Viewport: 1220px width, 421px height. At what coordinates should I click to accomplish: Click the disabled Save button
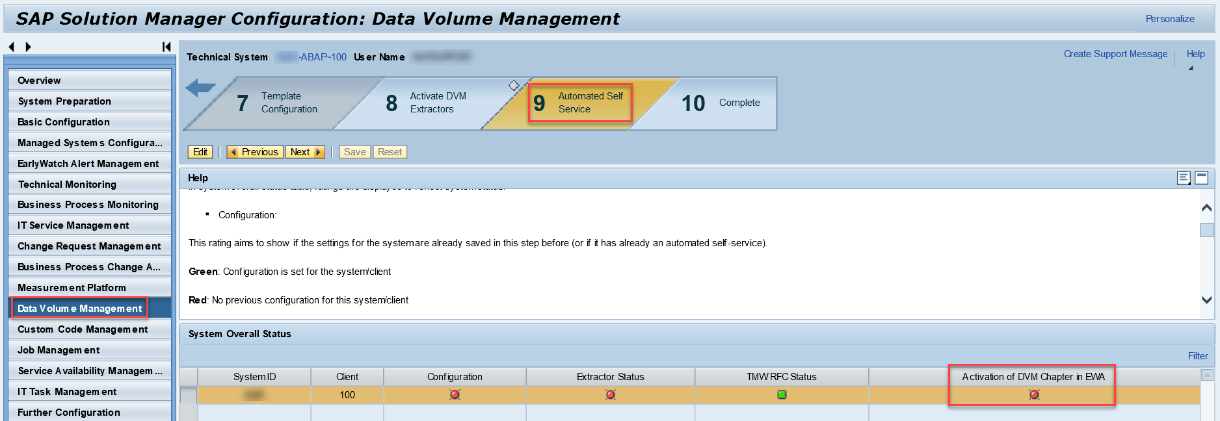tap(354, 152)
